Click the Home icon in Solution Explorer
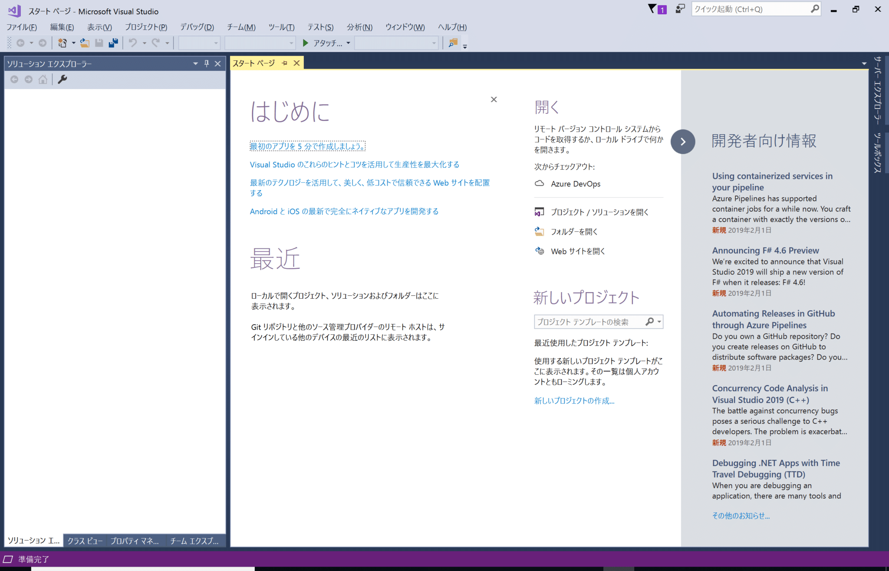The height and width of the screenshot is (571, 889). [42, 80]
